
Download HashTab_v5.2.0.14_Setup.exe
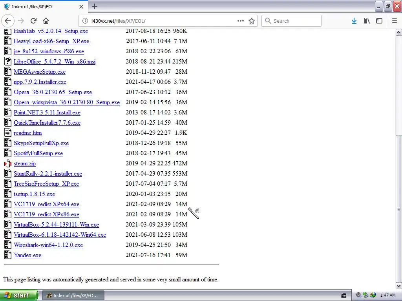pos(51,31)
